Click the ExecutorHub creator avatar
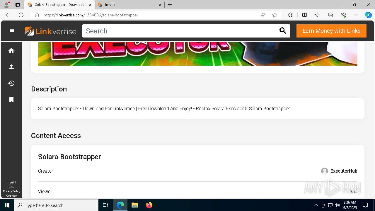Screen dimensions: 375x211 [324, 171]
